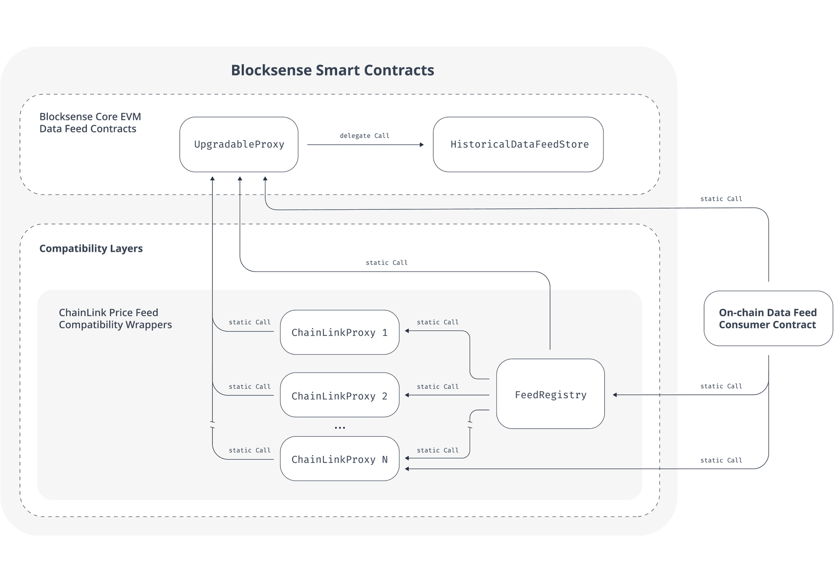Screen dimensions: 834x582
Task: Click the ChainLink Price Feed Compatibility Wrappers label
Action: tap(115, 318)
